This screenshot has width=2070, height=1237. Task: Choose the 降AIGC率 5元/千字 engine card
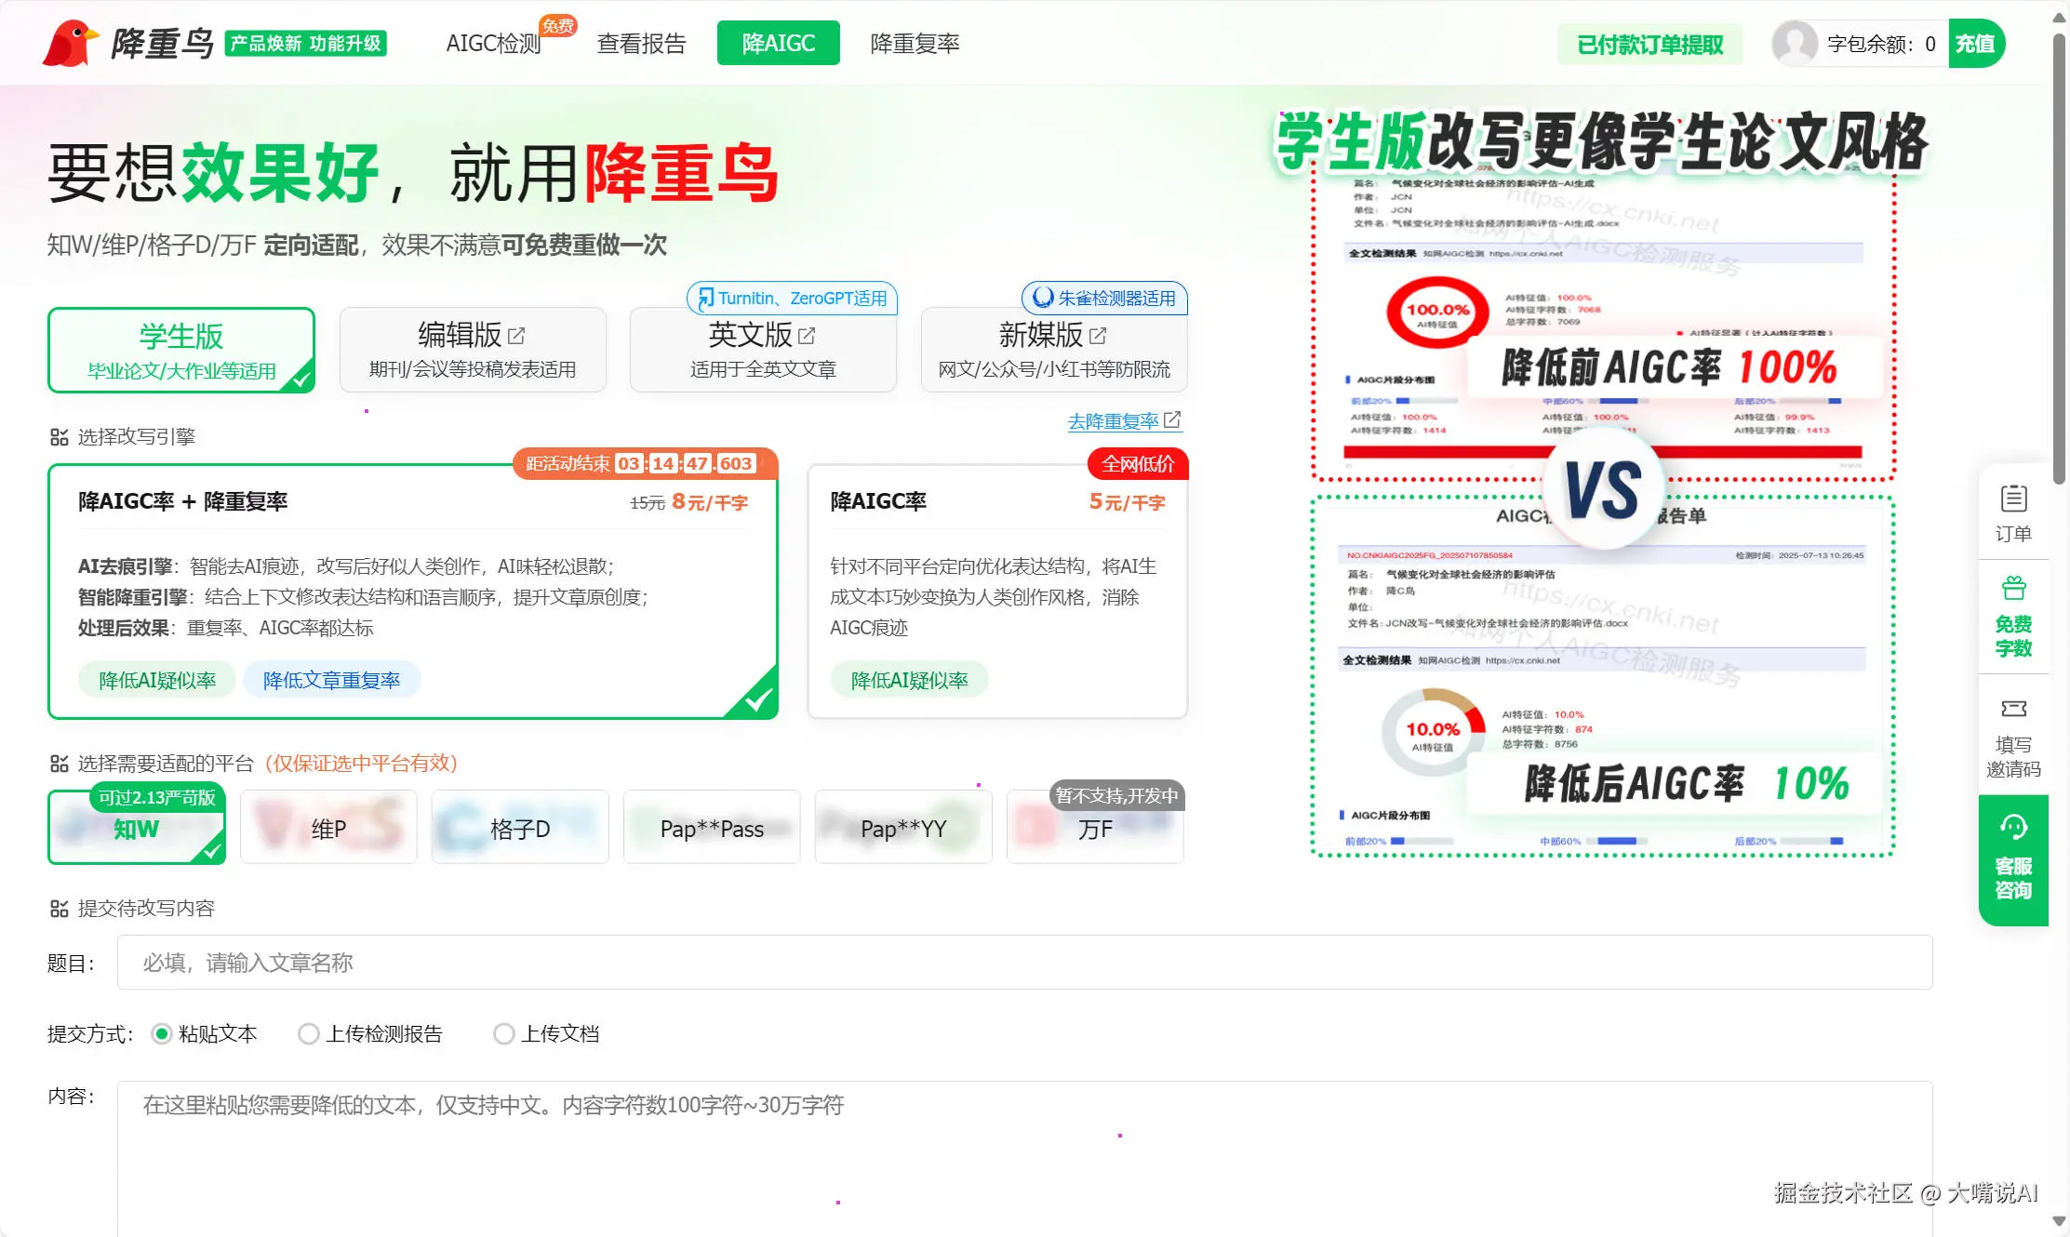pos(997,592)
